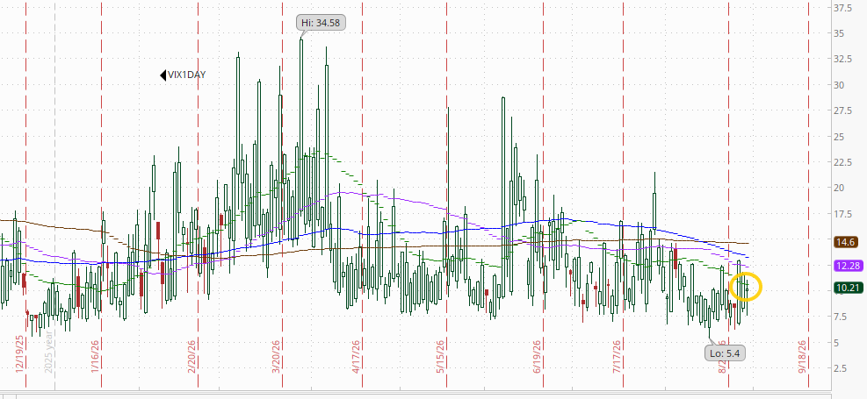Select the 3/20/26 expiration date label
The width and height of the screenshot is (867, 399).
(274, 355)
